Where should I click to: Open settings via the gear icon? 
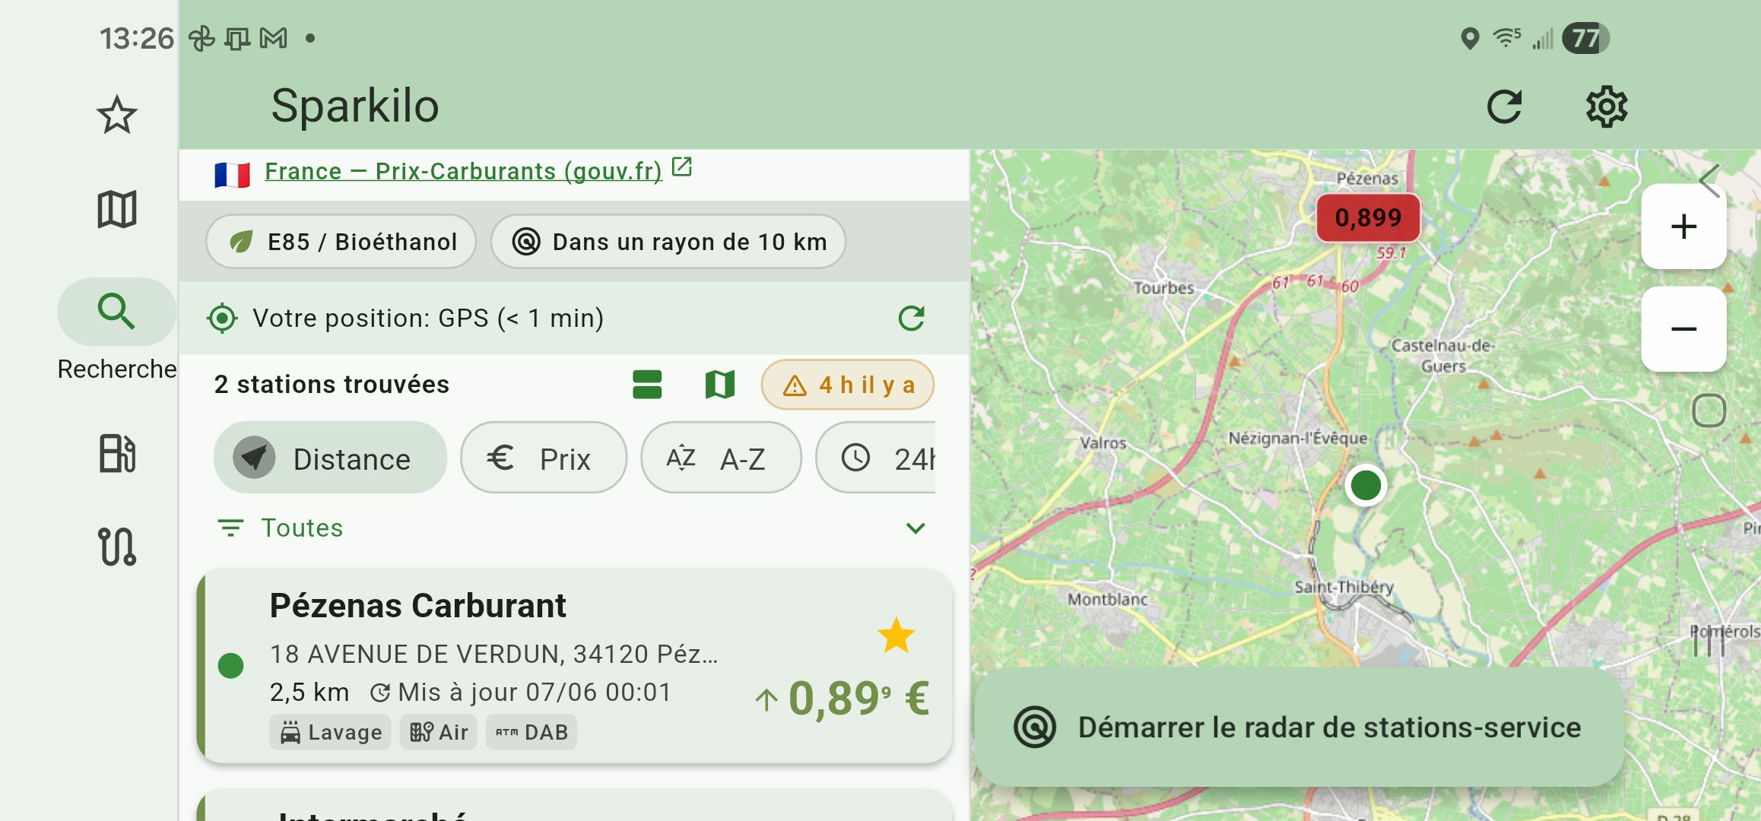tap(1606, 106)
